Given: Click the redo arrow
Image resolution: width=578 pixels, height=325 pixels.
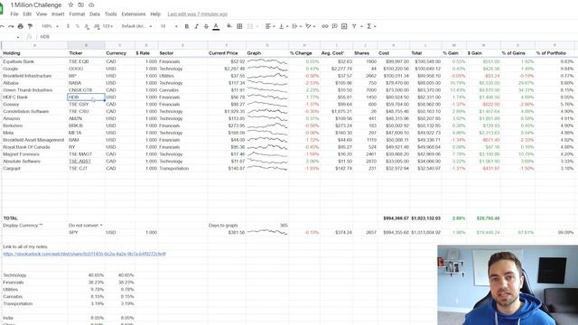Looking at the screenshot, I should tap(11, 26).
